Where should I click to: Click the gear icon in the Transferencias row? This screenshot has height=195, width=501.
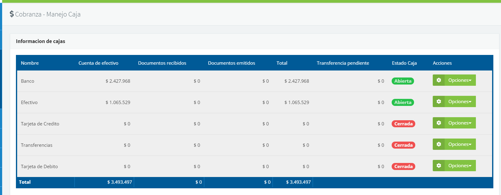[x=439, y=144]
